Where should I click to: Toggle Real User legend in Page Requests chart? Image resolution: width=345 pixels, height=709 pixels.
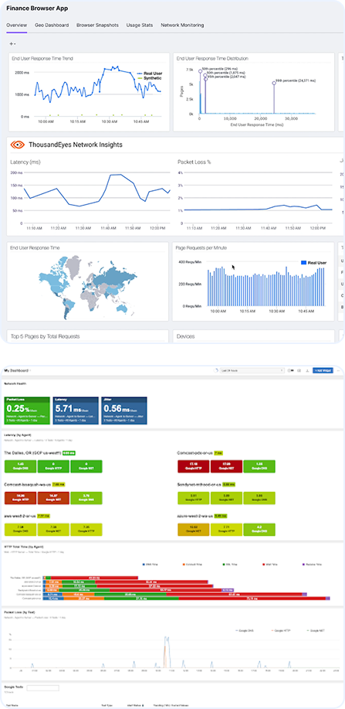314,262
